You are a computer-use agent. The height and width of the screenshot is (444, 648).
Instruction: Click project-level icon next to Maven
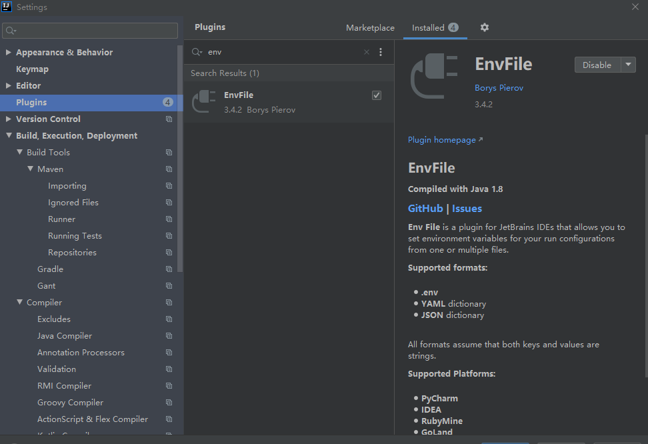[x=169, y=169]
